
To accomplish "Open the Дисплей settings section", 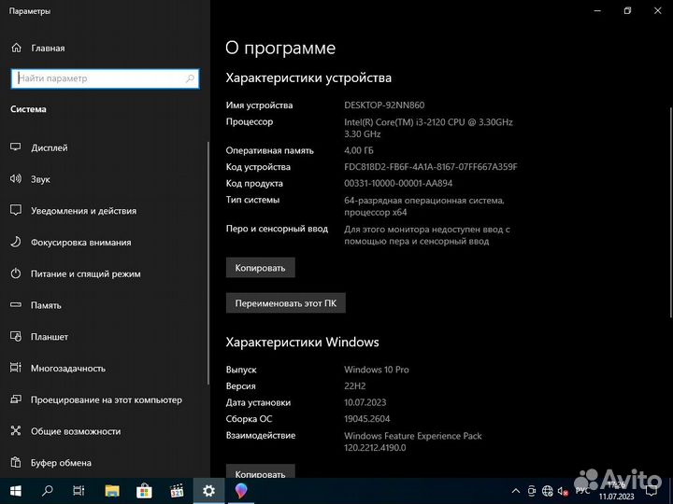I will click(x=39, y=147).
